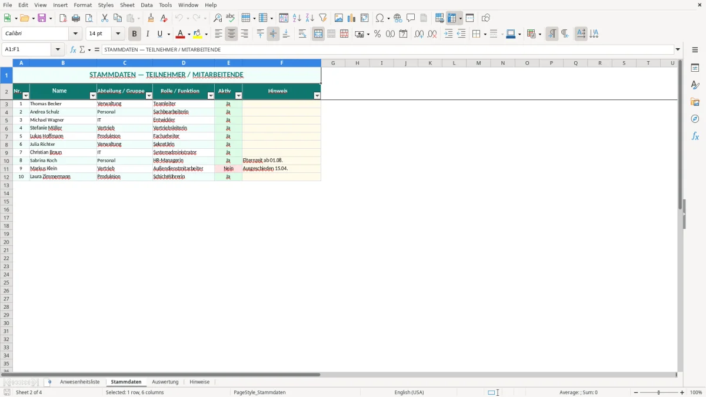Toggle Left-to-Right text direction
Screen dimensions: 706x397
click(552, 34)
